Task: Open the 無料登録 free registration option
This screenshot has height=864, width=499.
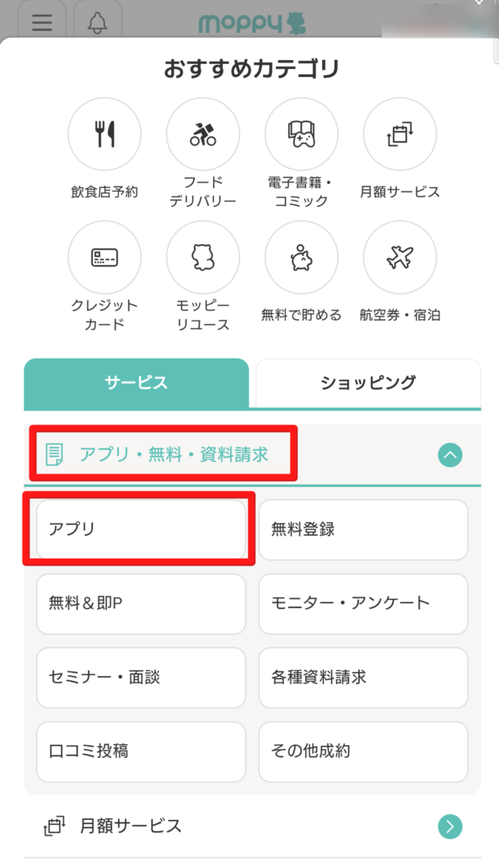Action: [x=363, y=529]
